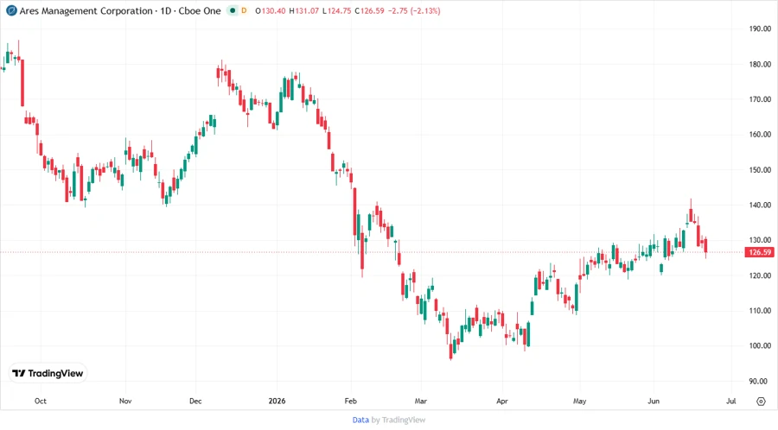The height and width of the screenshot is (430, 778).
Task: Click the 130.00 price axis label
Action: coord(760,240)
